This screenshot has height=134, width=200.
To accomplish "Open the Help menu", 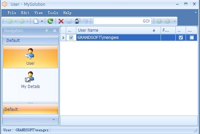I will (67, 13).
